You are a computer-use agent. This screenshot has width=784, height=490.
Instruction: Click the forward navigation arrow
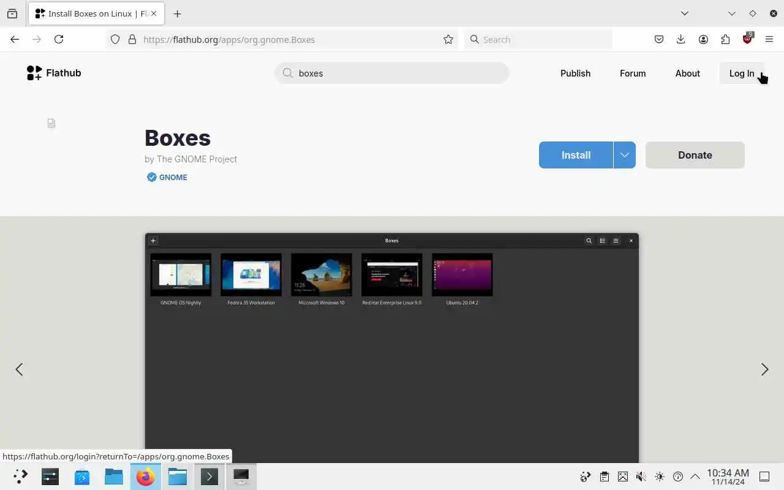(x=37, y=39)
